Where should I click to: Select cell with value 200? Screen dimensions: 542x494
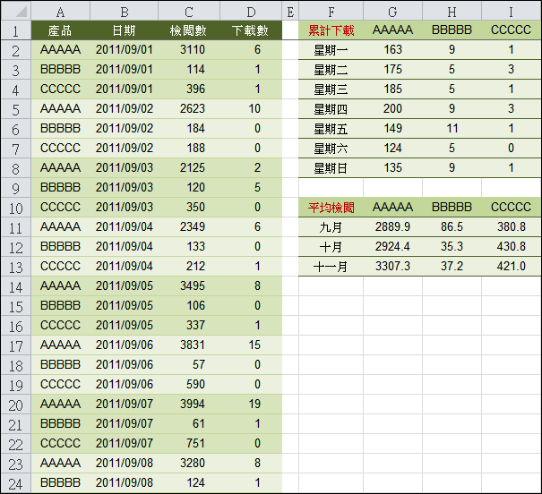pos(392,109)
